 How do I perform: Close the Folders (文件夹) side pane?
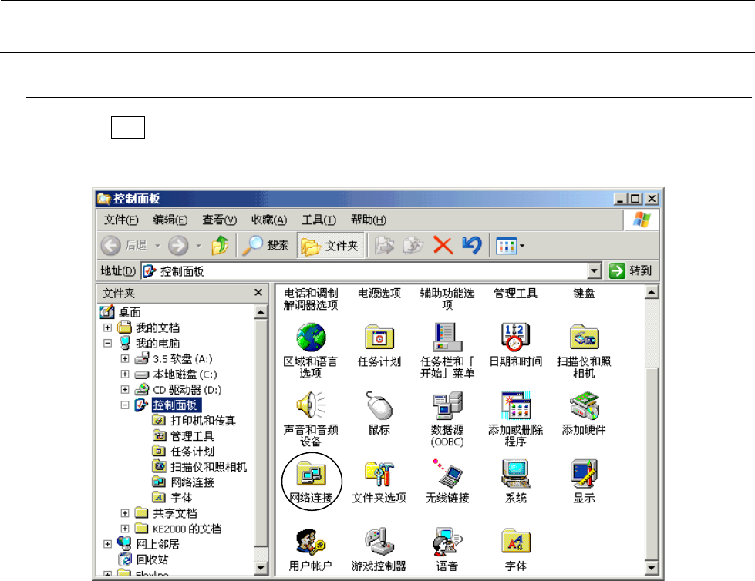[258, 292]
